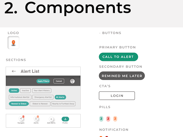Select the green Profile person icon
Screen dimensions: 183x137
click(x=65, y=119)
